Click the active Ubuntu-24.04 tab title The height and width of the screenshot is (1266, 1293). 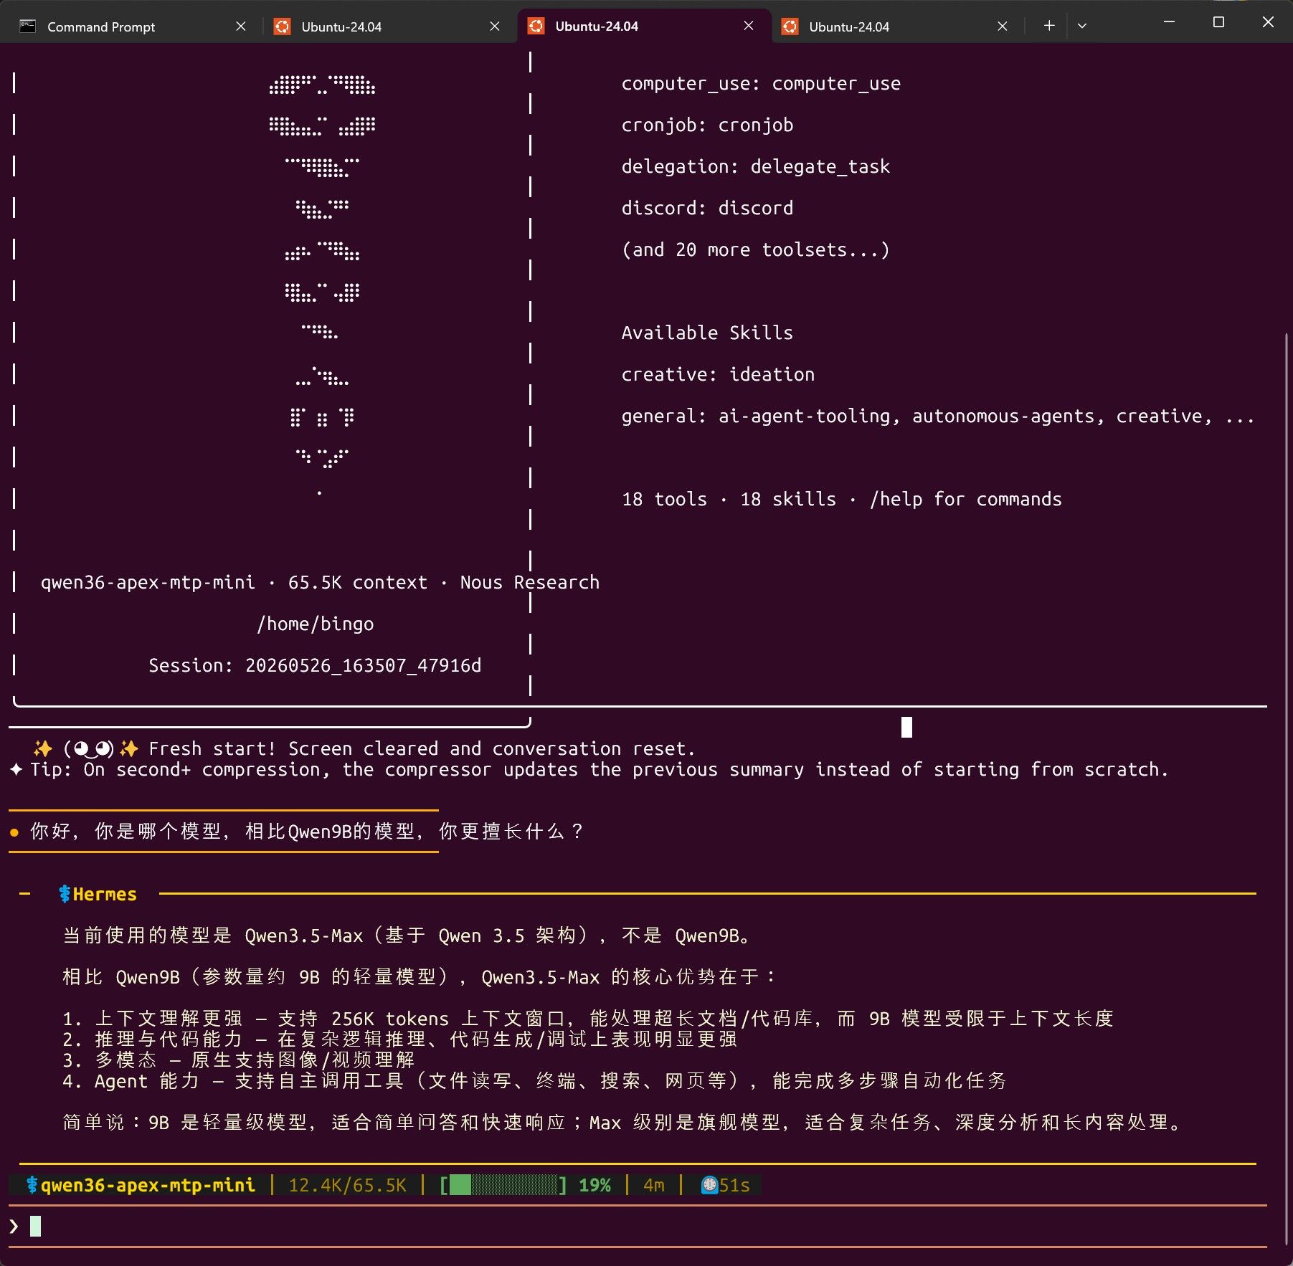(597, 27)
